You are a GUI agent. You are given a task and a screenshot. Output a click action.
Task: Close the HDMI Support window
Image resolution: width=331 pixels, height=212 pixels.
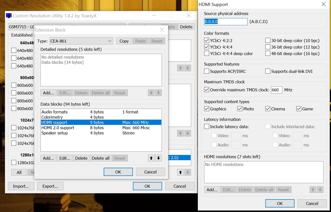(324, 4)
